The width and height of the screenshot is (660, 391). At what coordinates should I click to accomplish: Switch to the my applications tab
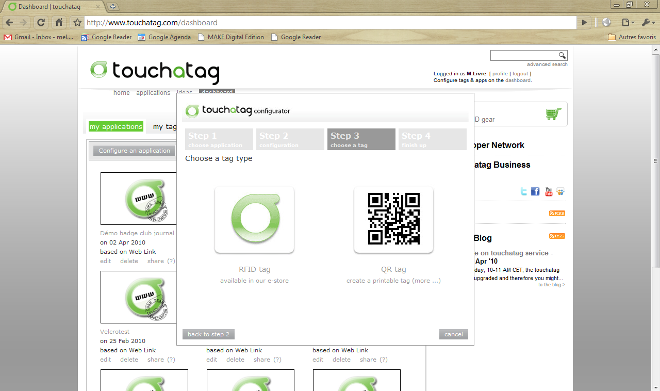point(116,126)
